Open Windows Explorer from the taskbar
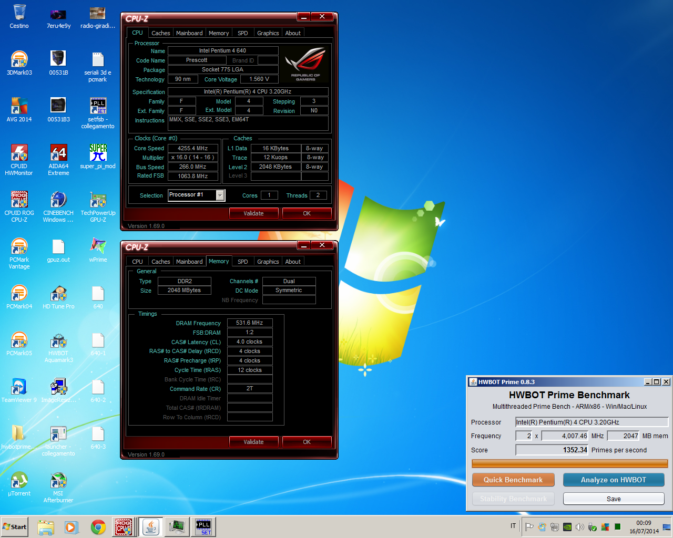The width and height of the screenshot is (673, 538). (x=46, y=527)
